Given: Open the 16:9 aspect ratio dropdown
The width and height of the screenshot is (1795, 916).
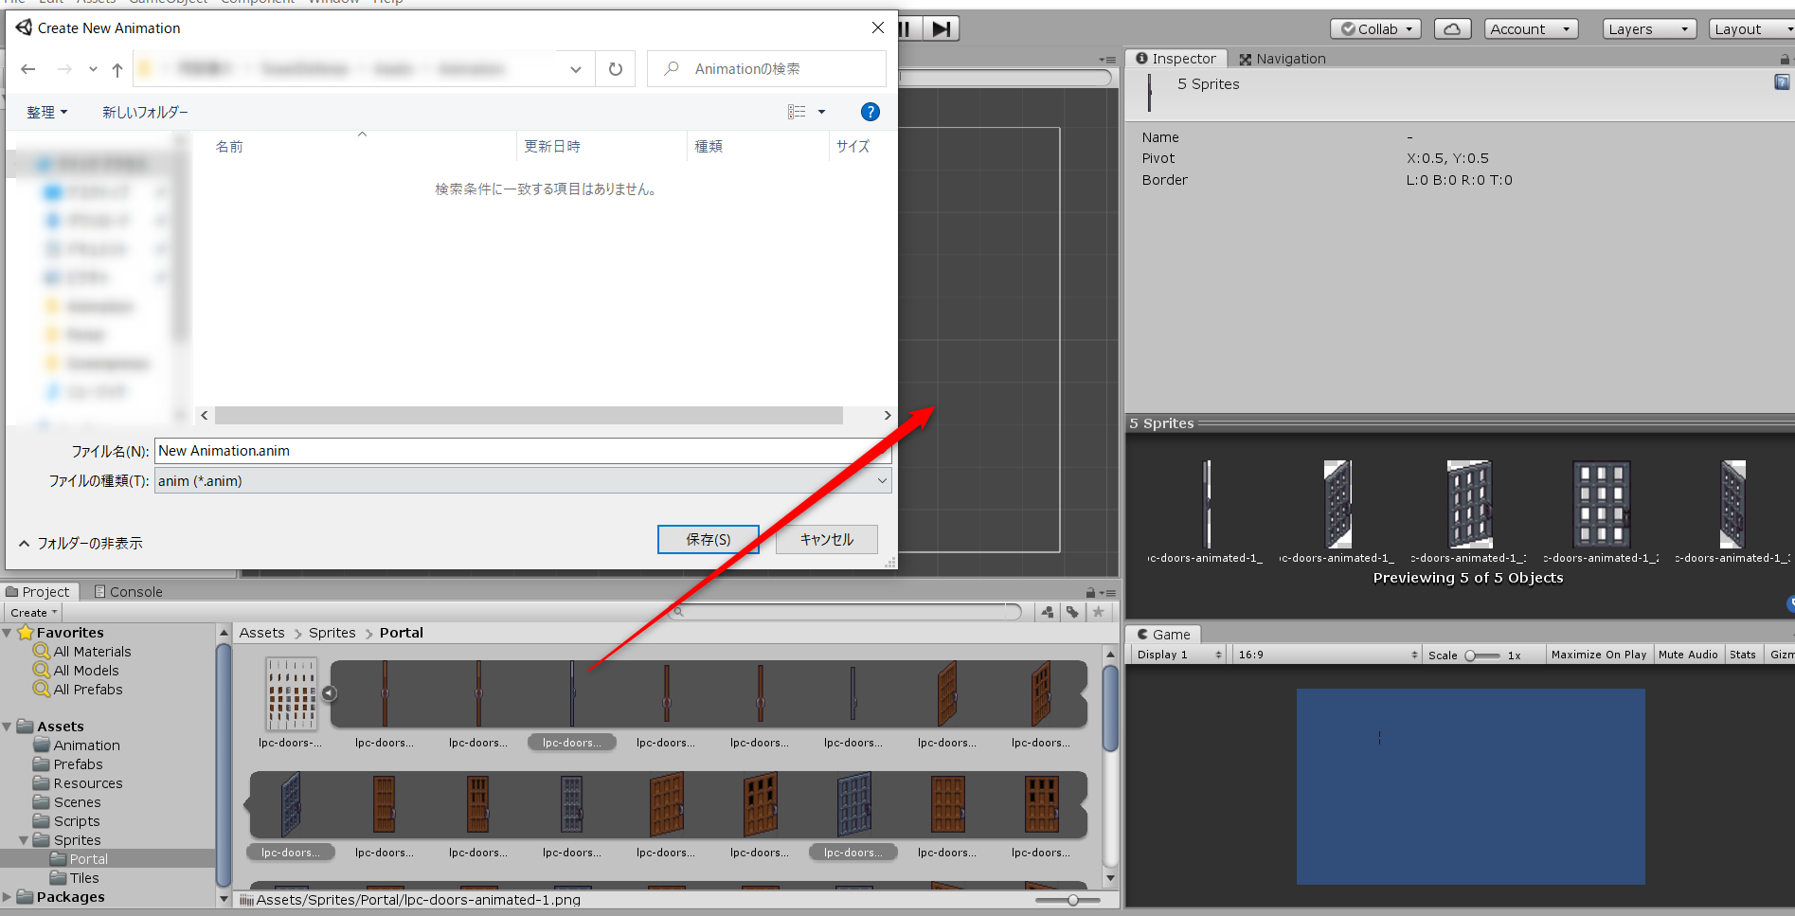Looking at the screenshot, I should [x=1325, y=654].
